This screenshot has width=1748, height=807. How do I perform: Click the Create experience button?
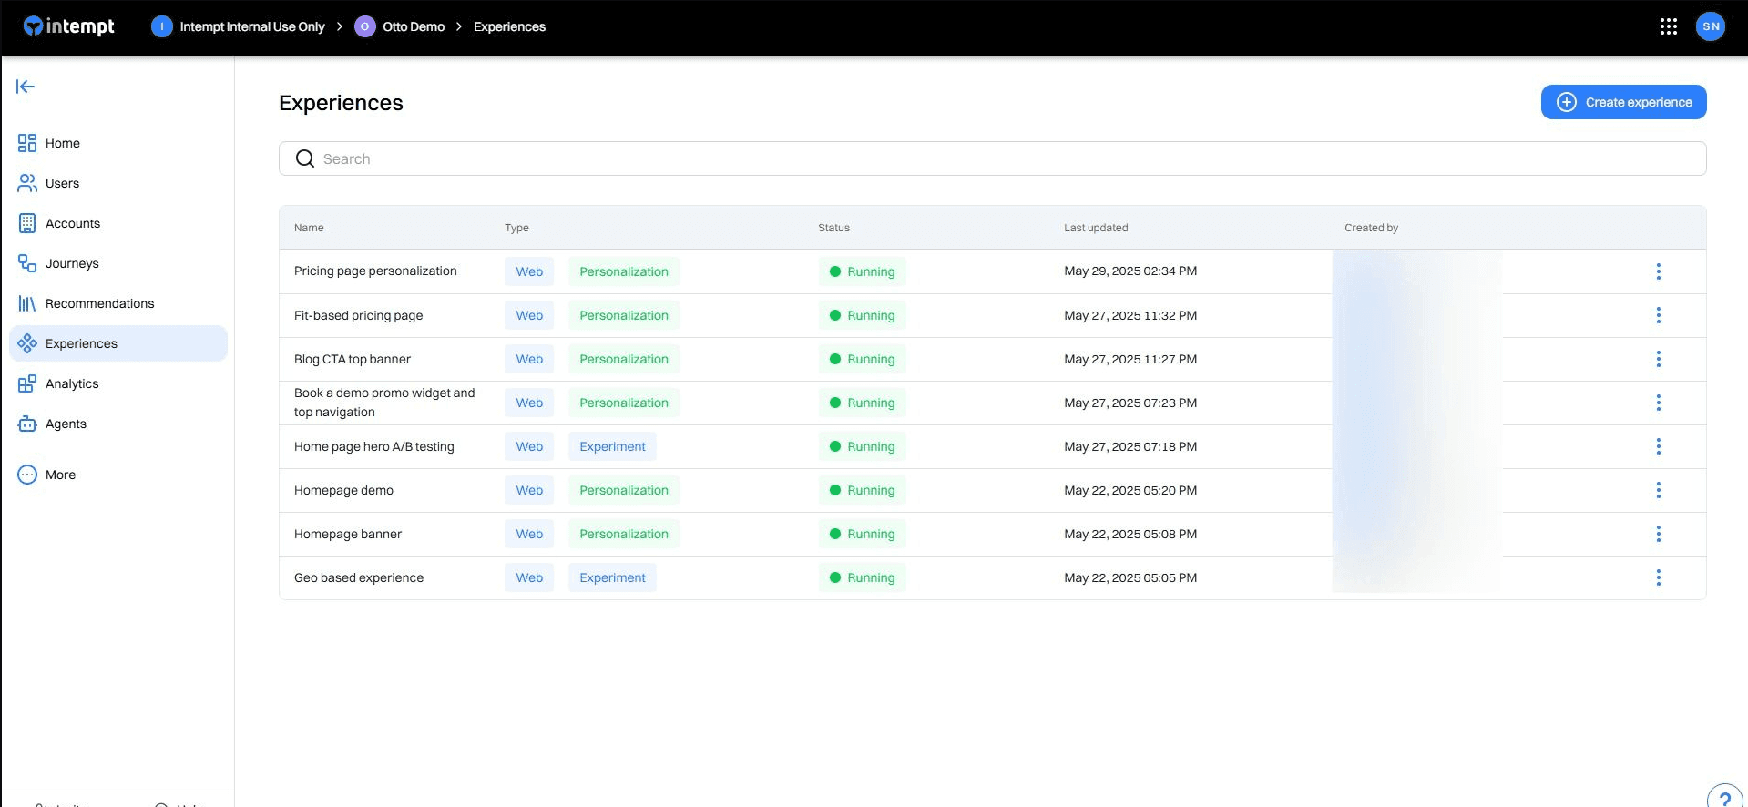tap(1623, 102)
